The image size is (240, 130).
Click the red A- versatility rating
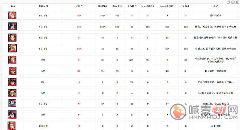point(79,115)
